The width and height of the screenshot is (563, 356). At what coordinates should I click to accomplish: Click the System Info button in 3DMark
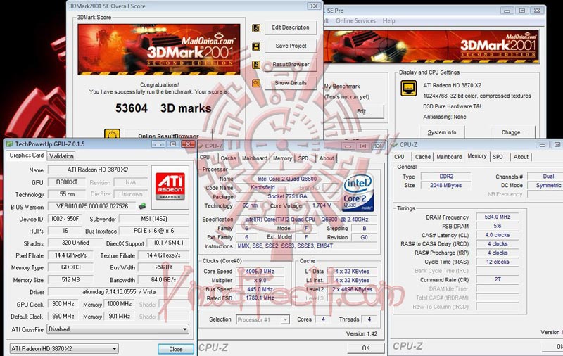(x=442, y=132)
